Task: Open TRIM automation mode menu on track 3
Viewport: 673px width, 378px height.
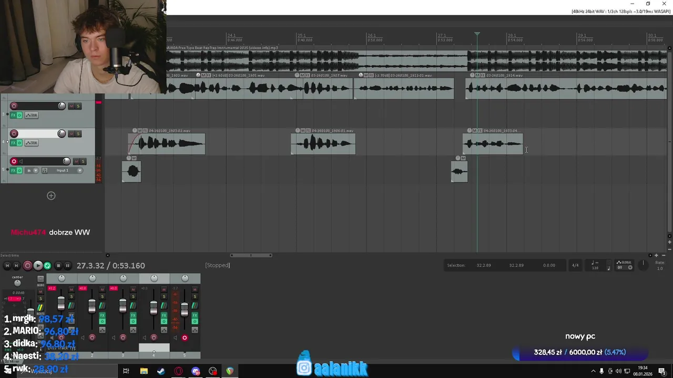Action: click(x=32, y=115)
